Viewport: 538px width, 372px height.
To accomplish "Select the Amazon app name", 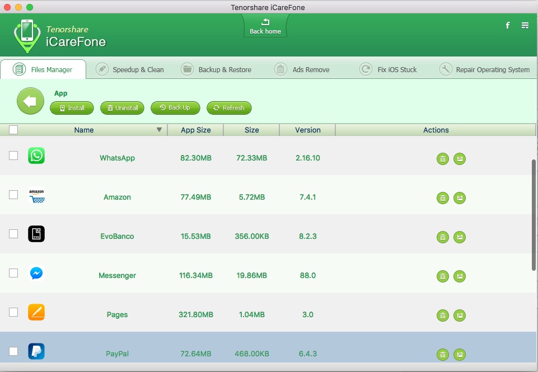I will [118, 197].
